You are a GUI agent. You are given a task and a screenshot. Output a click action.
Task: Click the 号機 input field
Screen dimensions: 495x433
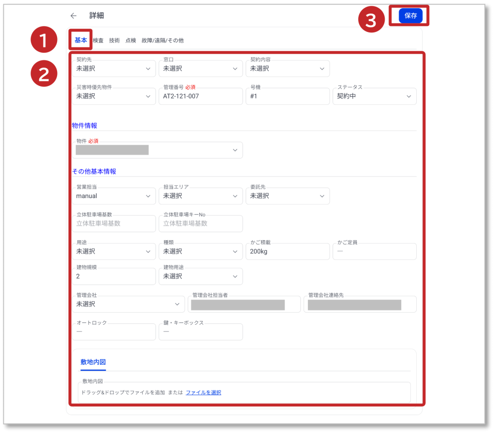tap(287, 96)
